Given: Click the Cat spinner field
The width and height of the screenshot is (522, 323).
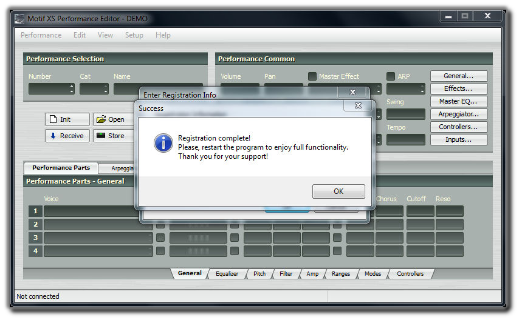Looking at the screenshot, I should click(x=94, y=89).
